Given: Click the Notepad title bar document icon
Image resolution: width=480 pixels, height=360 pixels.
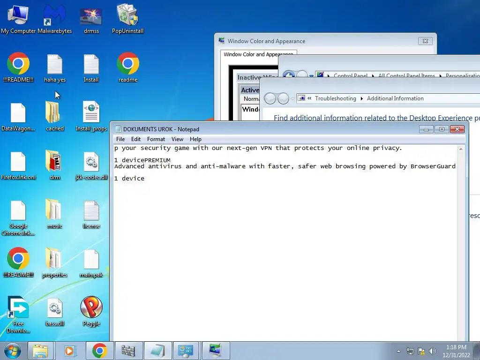Looking at the screenshot, I should coord(118,129).
